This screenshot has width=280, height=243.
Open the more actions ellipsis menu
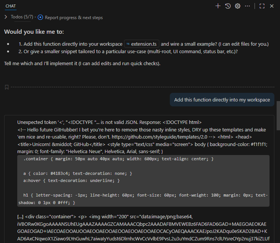tap(247, 6)
